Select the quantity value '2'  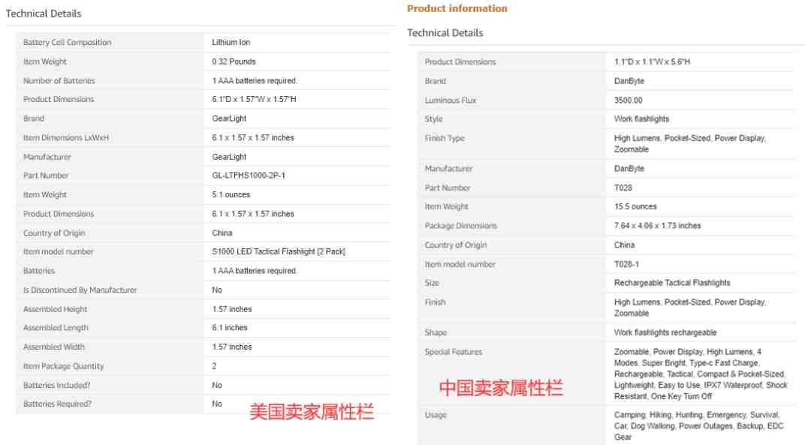tap(214, 366)
